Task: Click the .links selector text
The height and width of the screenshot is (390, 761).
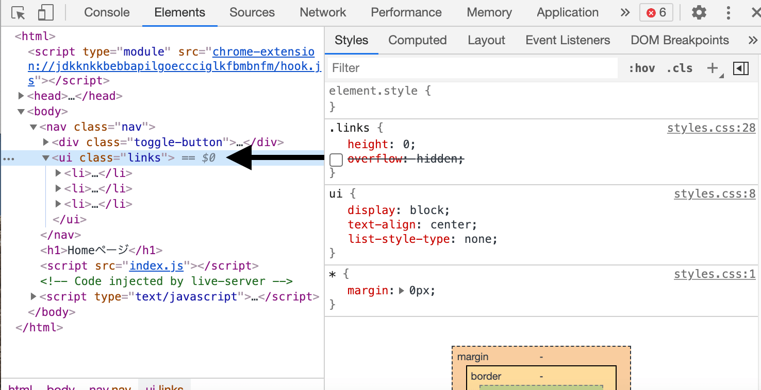Action: 349,128
